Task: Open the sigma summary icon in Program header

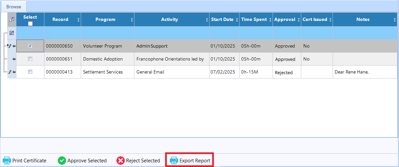Action: point(132,20)
